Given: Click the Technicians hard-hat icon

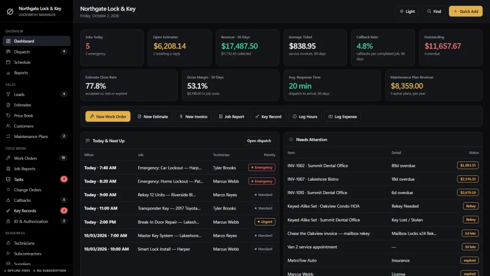Looking at the screenshot, I should [x=8, y=243].
